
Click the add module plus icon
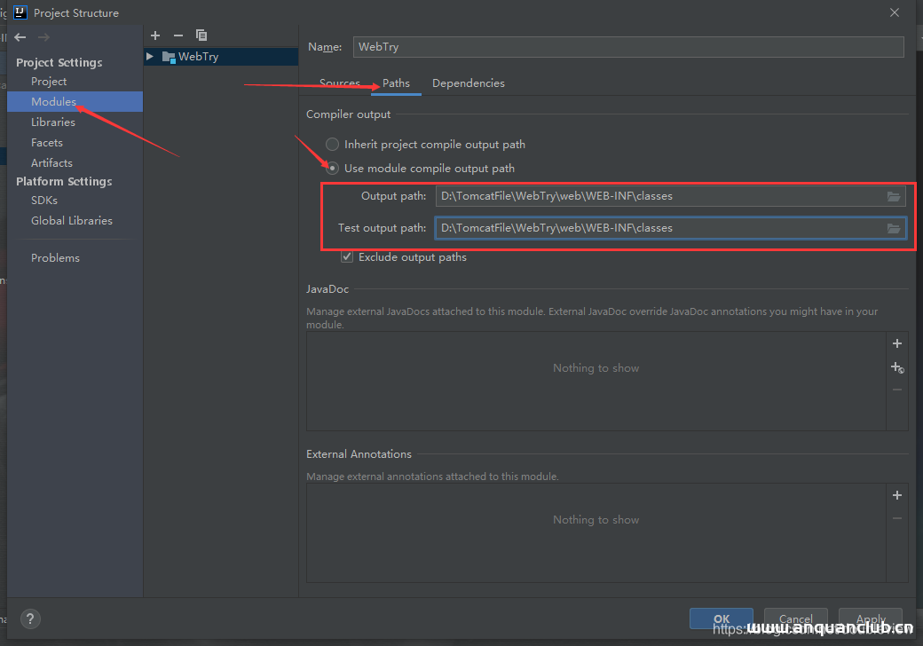pos(155,35)
